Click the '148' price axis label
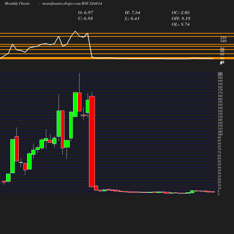 click(220, 108)
